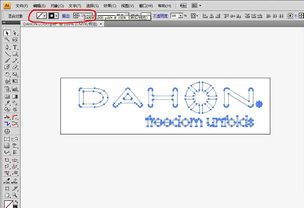The image size is (304, 208).
Task: Open the stroke color dropdown in control bar
Action: 56,16
